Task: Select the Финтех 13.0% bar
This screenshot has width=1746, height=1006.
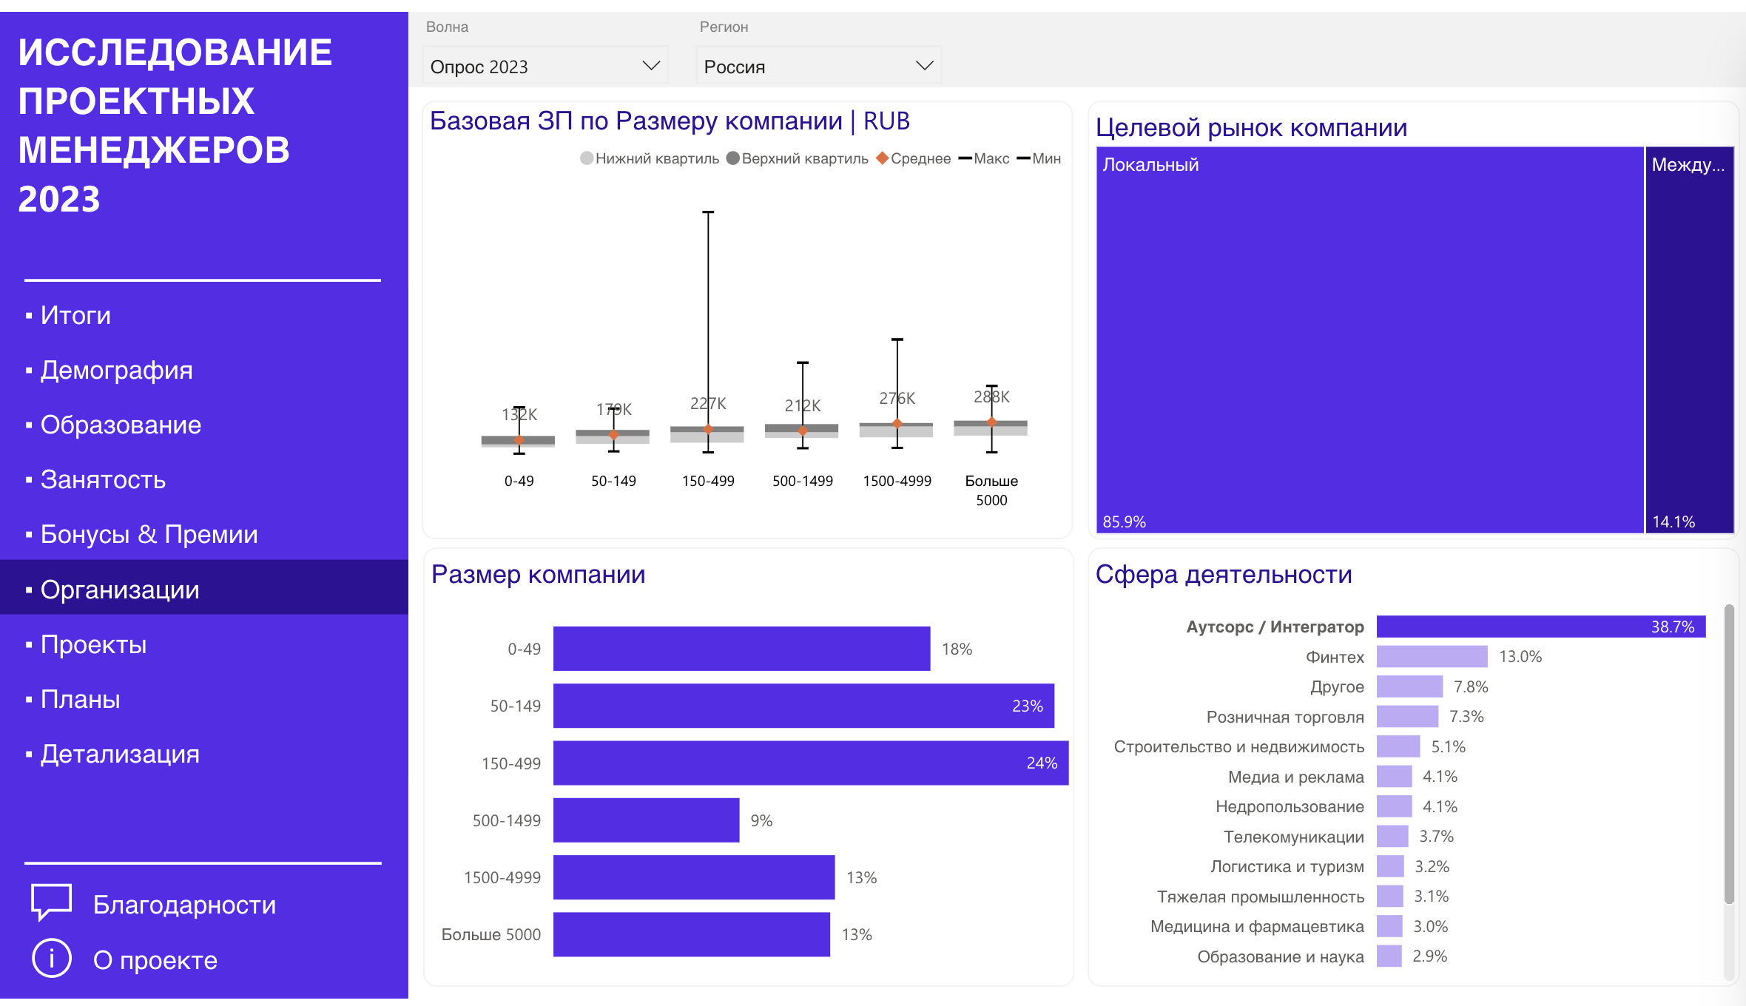Action: click(x=1432, y=656)
